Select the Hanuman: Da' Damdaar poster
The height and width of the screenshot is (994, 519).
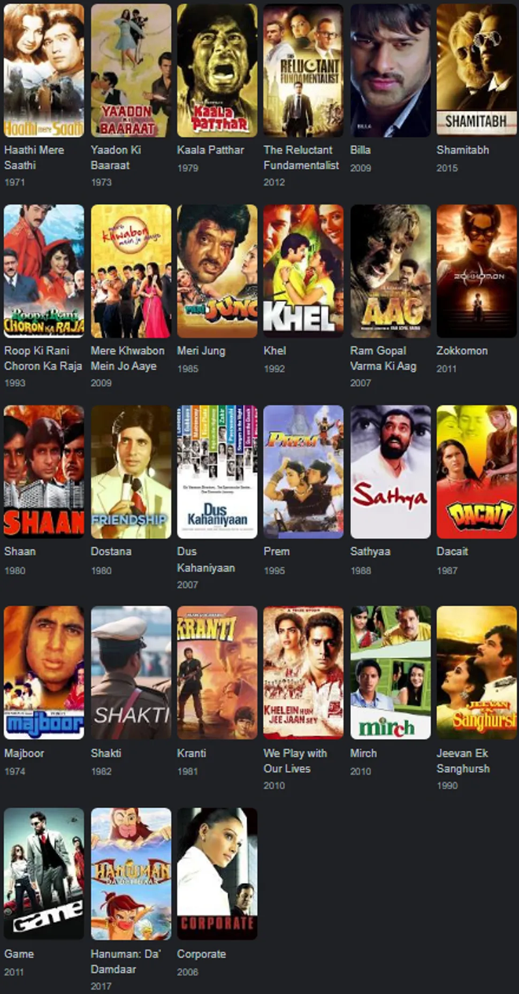131,873
